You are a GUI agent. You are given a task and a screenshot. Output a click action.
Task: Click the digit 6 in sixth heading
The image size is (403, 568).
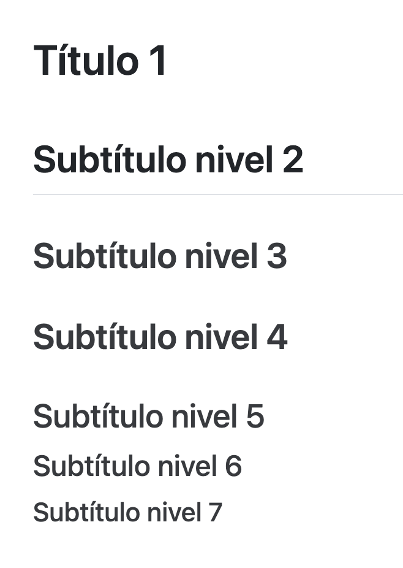(x=233, y=466)
